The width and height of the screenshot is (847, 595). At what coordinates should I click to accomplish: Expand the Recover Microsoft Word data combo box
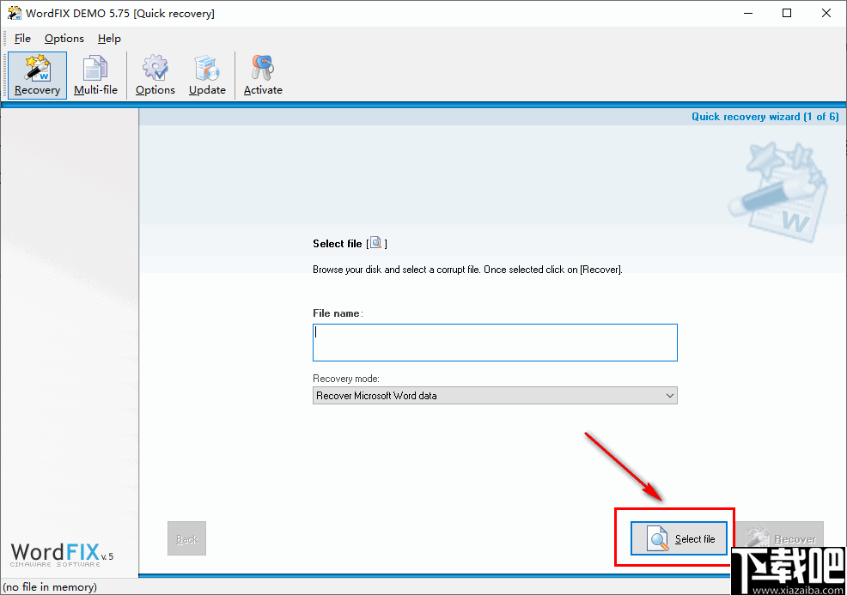click(495, 395)
